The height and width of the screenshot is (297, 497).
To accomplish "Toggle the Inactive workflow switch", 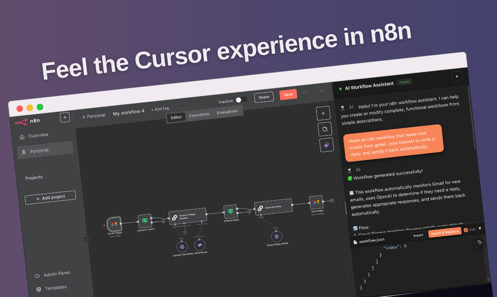I will pos(241,100).
